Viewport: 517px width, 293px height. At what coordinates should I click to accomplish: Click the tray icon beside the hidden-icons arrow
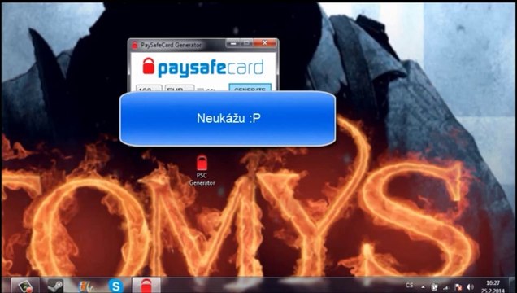coord(435,287)
